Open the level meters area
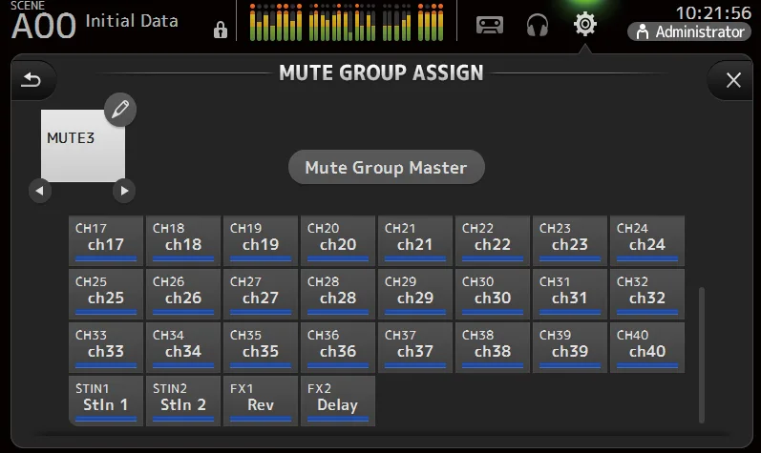The image size is (761, 453). 347,22
